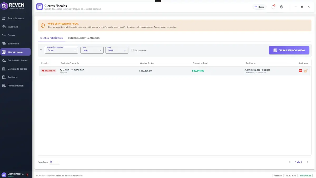Switch to Consolidaciones Anuales tab

[84, 38]
